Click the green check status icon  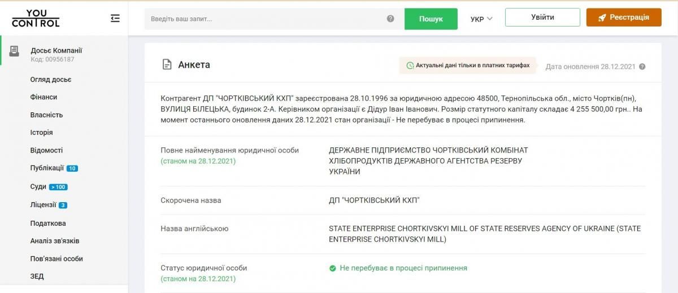click(x=333, y=268)
